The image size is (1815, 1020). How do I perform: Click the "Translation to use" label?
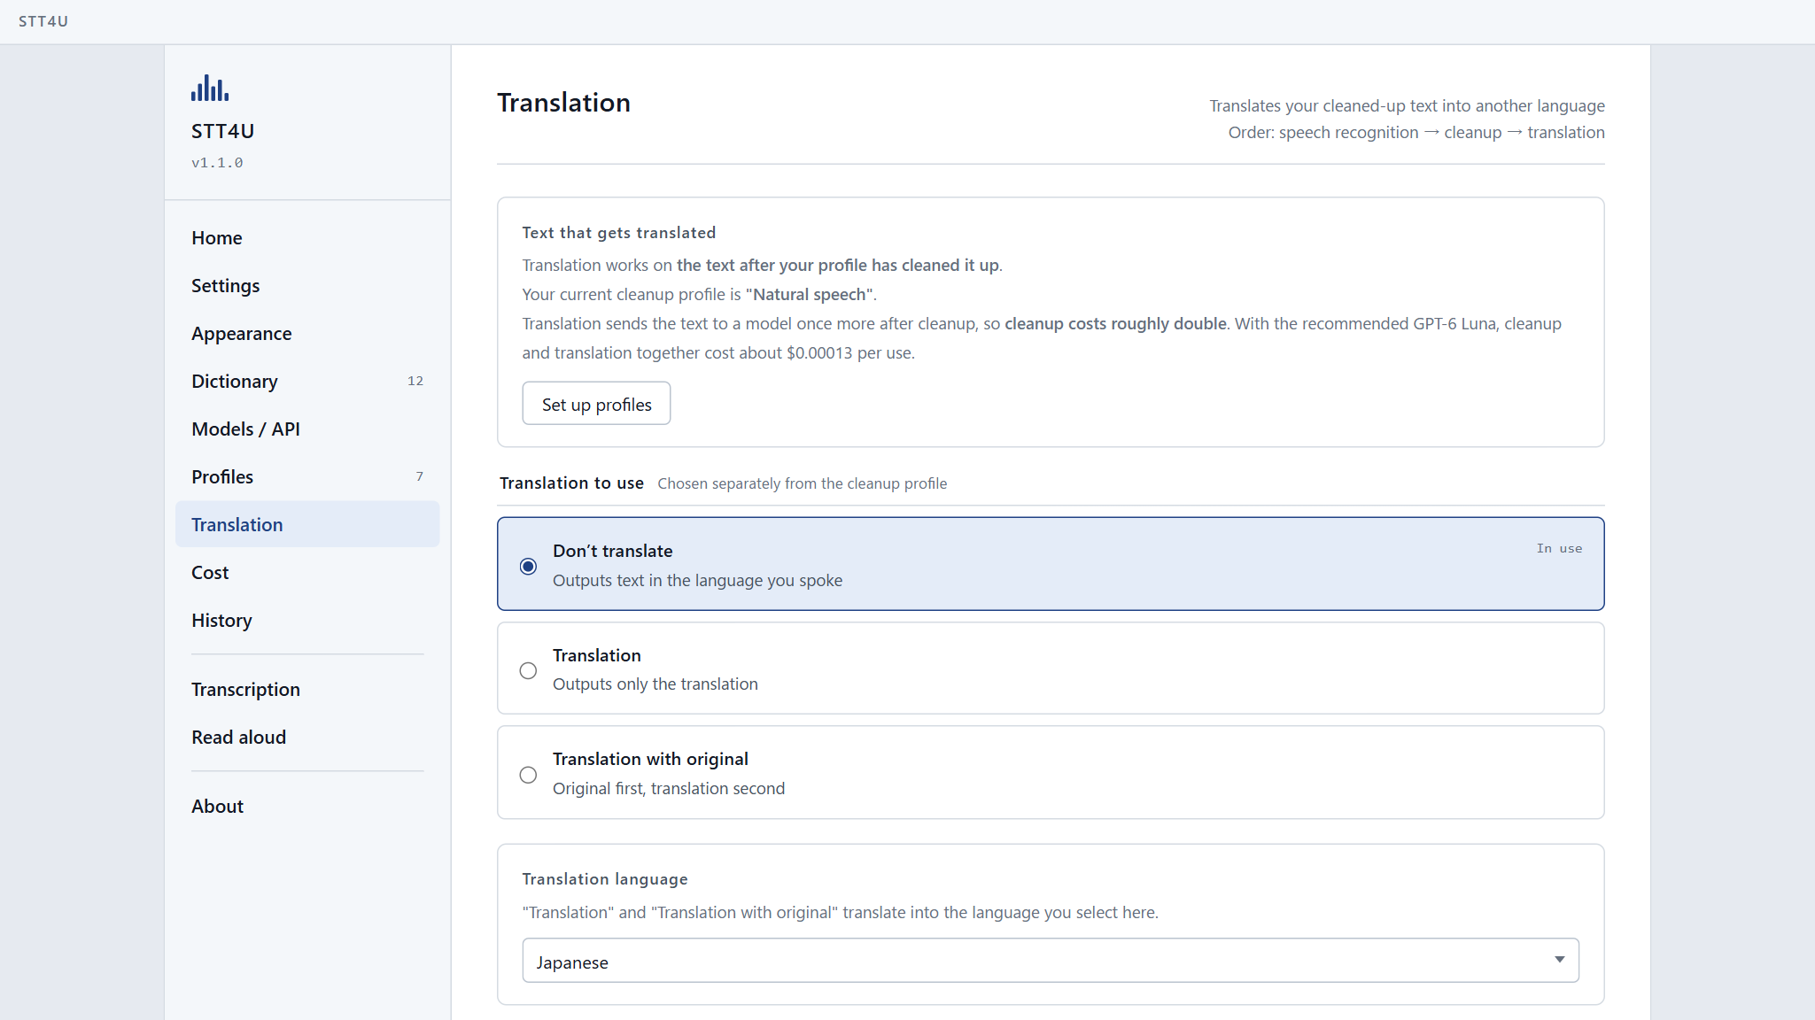(x=571, y=483)
